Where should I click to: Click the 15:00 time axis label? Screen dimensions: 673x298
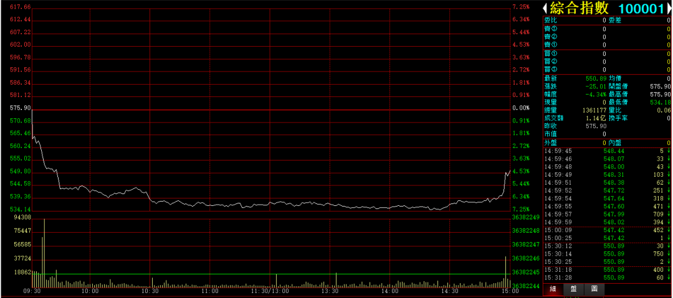click(x=510, y=291)
